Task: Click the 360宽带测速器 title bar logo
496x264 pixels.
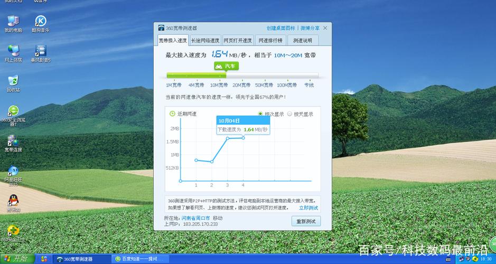Action: tap(161, 28)
